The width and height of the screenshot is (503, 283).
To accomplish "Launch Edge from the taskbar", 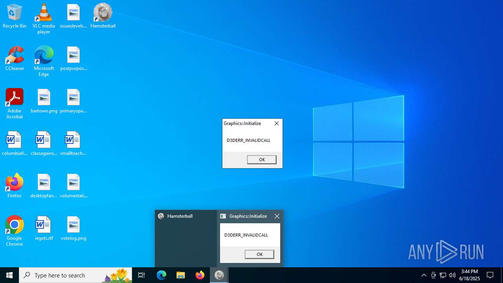I will pyautogui.click(x=162, y=275).
